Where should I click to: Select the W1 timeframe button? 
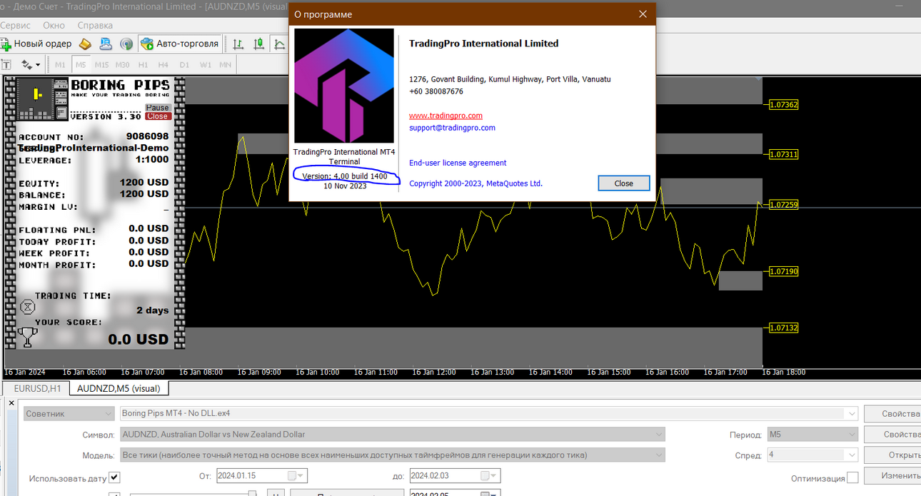click(205, 65)
